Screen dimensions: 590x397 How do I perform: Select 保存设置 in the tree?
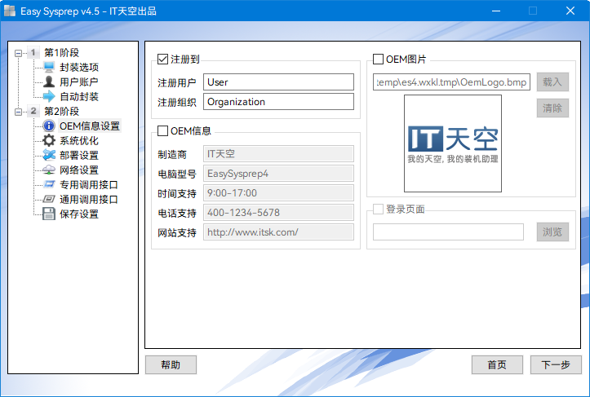79,214
